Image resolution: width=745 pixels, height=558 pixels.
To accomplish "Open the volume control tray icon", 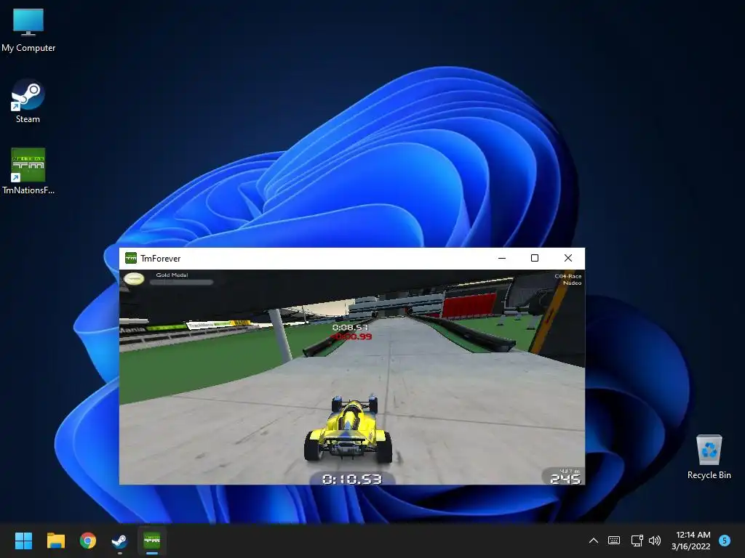I will tap(655, 541).
